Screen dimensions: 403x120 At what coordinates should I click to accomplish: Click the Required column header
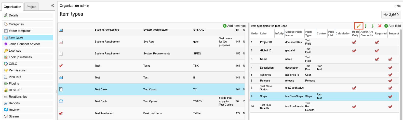(381, 33)
